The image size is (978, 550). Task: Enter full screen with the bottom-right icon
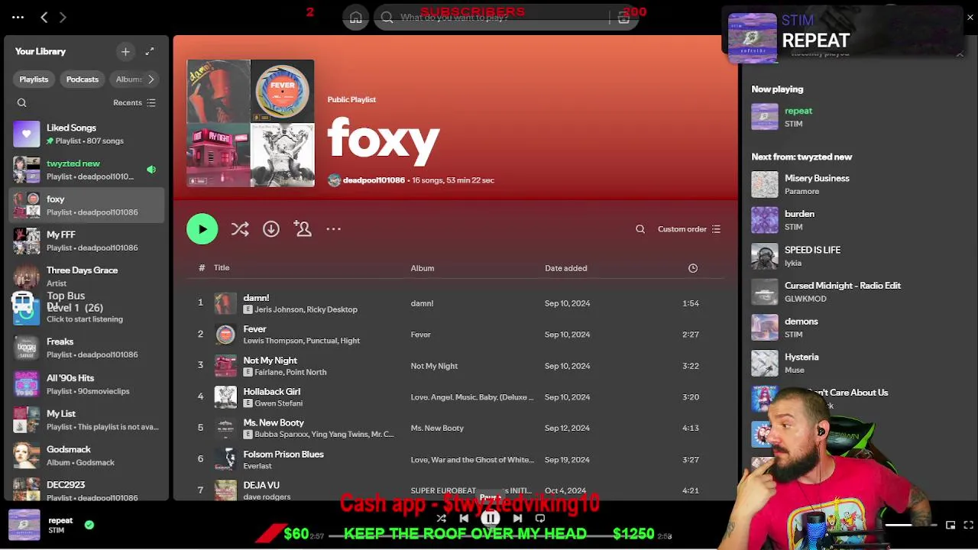[x=968, y=525]
